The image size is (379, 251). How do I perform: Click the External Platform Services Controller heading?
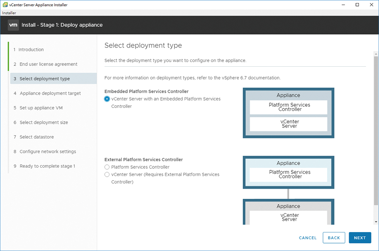144,159
